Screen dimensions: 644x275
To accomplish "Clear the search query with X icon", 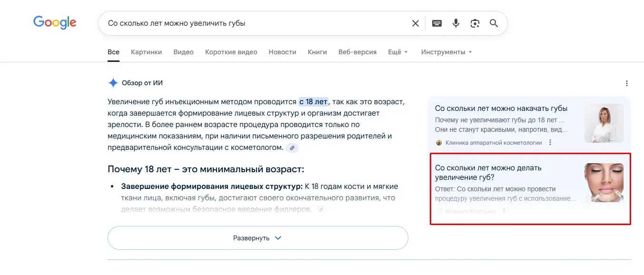I will (415, 23).
